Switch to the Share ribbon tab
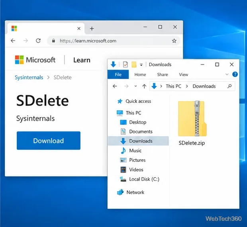Screen dimensions: 247x227 pyautogui.click(x=163, y=74)
